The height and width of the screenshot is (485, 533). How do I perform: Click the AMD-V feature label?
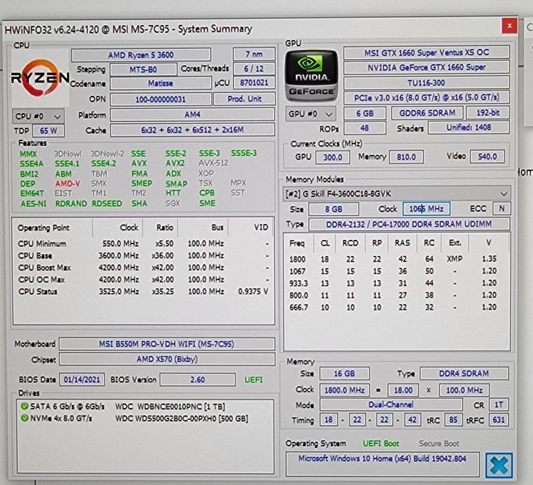click(67, 184)
